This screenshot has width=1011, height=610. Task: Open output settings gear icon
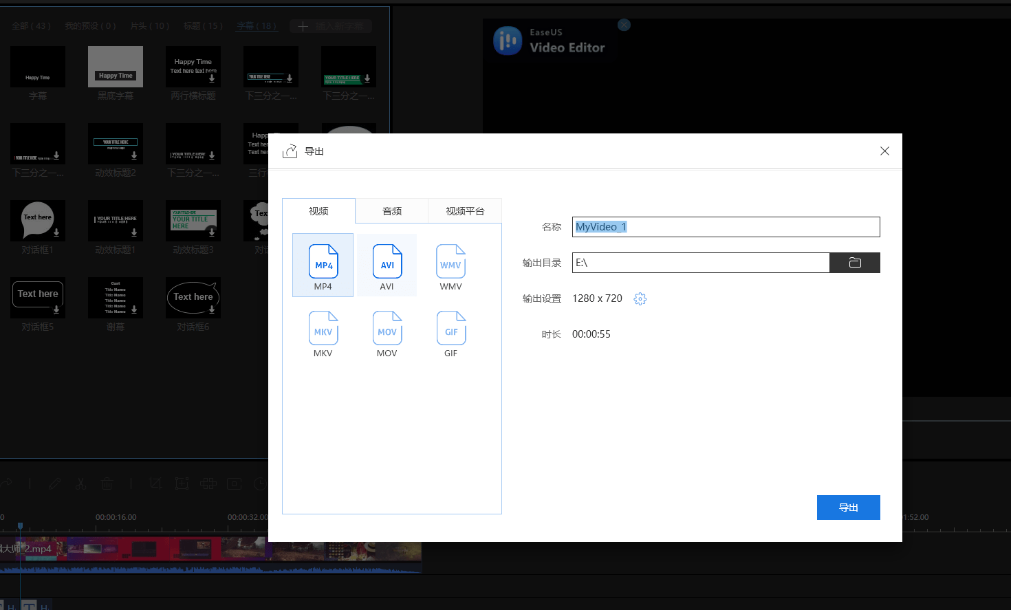click(640, 298)
